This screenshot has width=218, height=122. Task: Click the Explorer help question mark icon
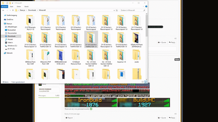point(146,6)
